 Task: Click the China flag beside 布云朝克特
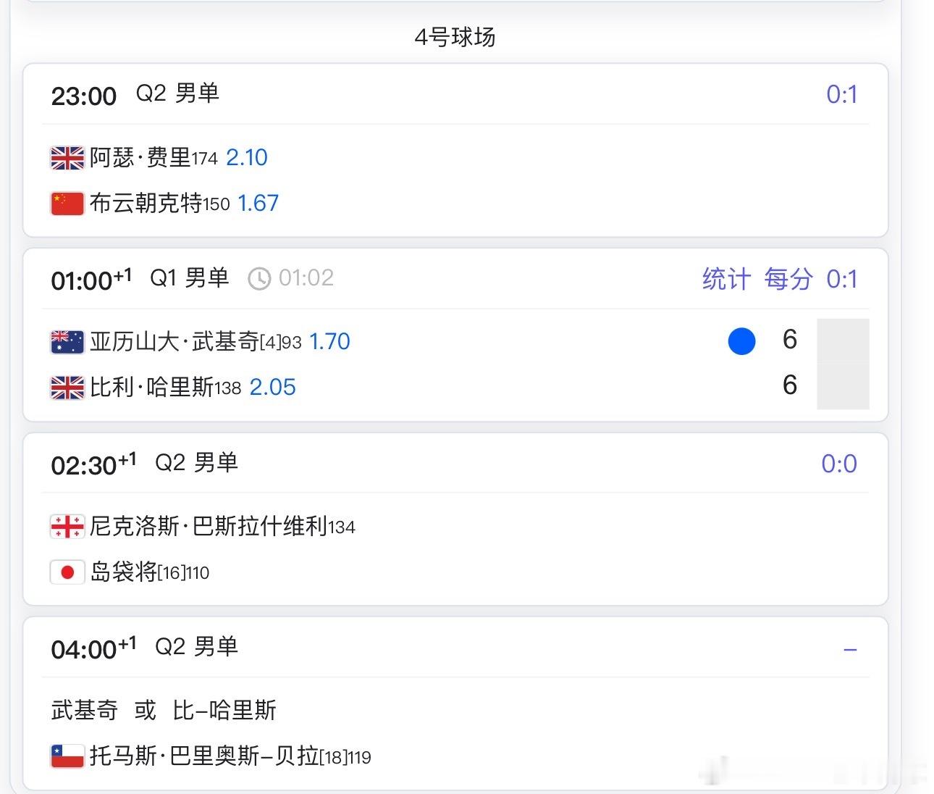(67, 204)
